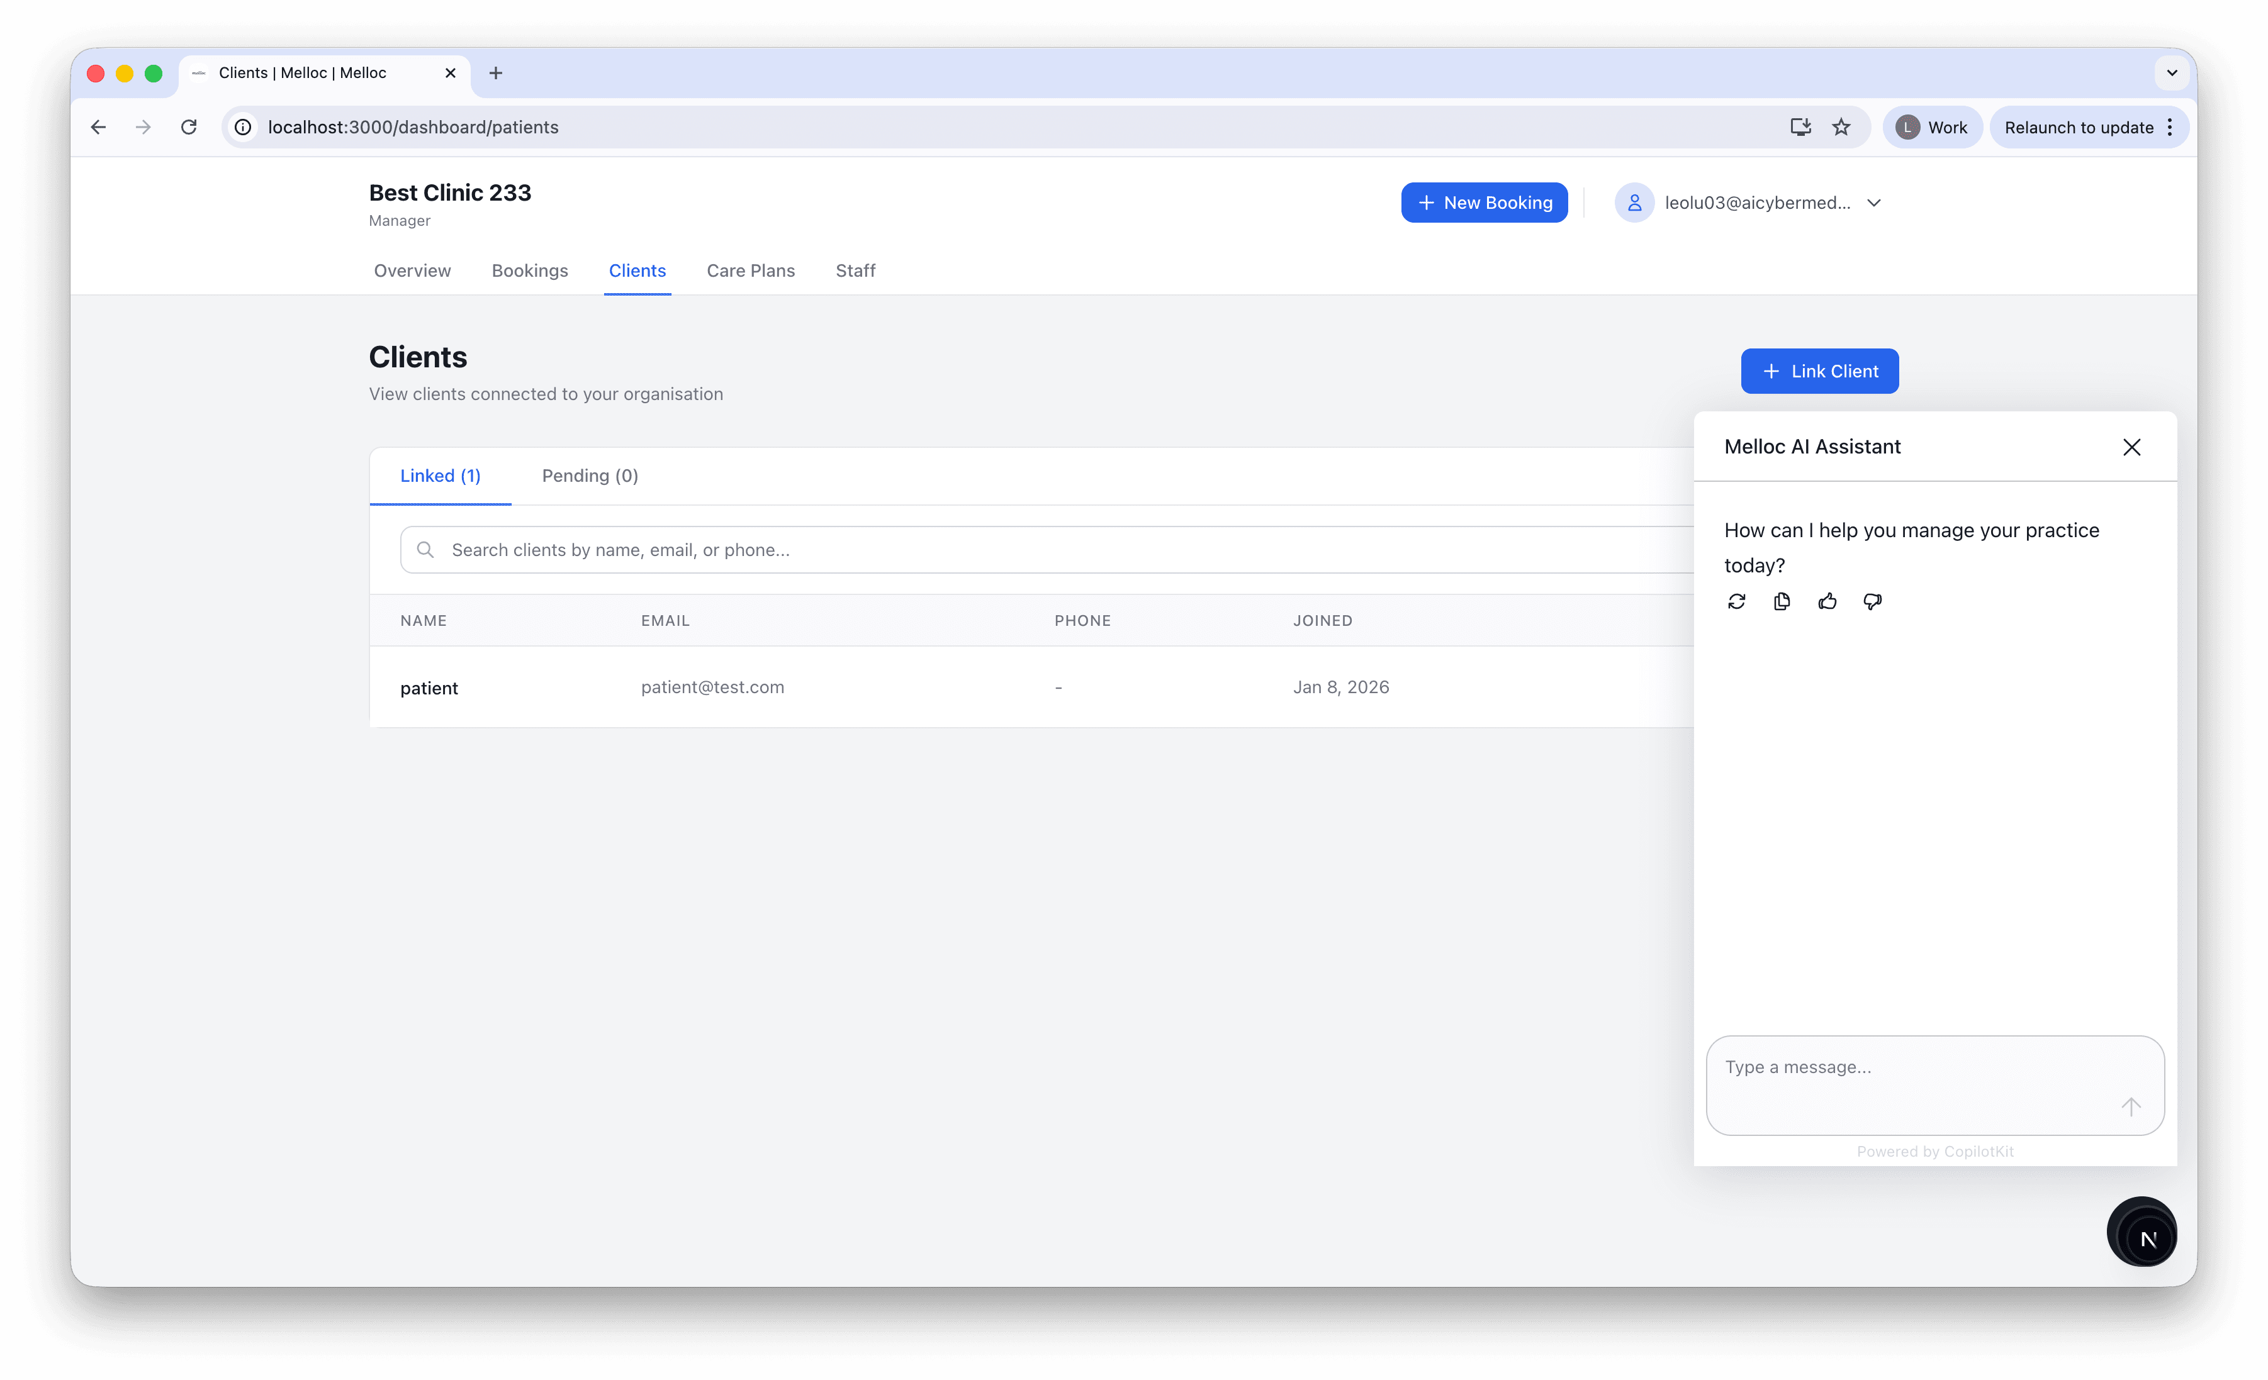This screenshot has width=2268, height=1380.
Task: Copy the AI assistant's message
Action: coord(1782,601)
